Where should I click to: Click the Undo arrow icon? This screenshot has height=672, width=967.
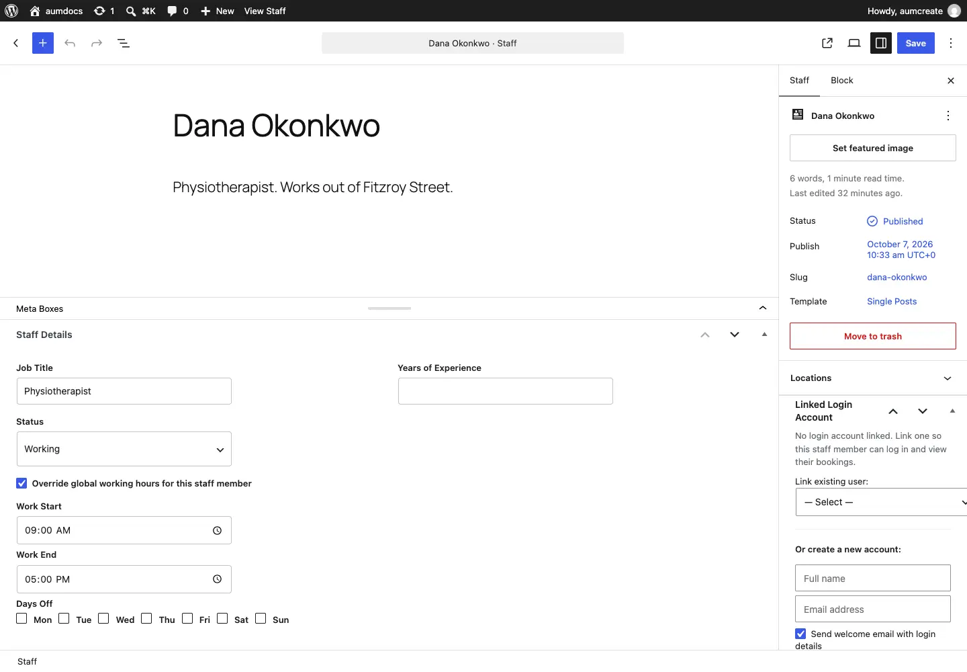point(70,43)
